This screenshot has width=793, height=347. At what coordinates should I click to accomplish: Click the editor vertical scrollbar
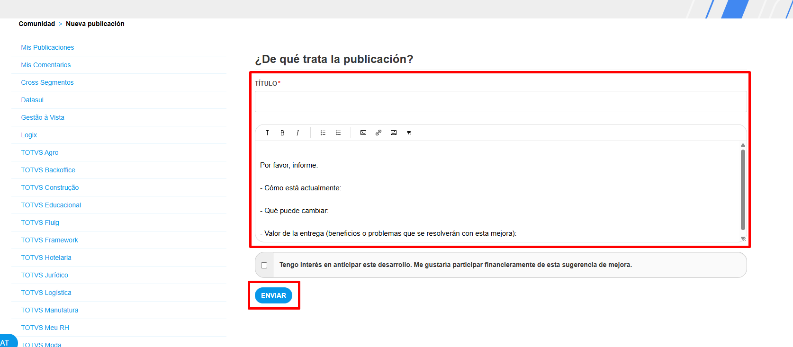tap(743, 189)
